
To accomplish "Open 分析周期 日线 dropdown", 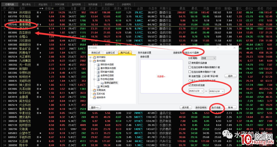I will 209,58.
